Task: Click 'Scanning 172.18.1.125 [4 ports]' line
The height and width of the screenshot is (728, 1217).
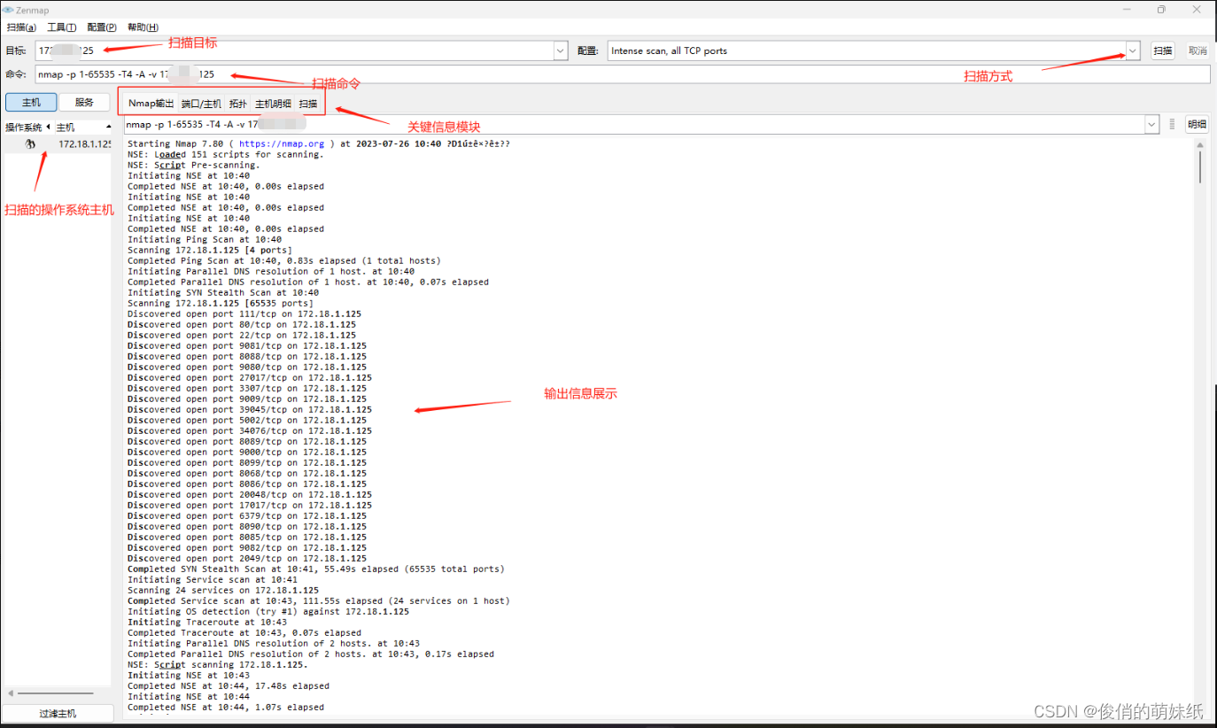Action: [x=210, y=250]
